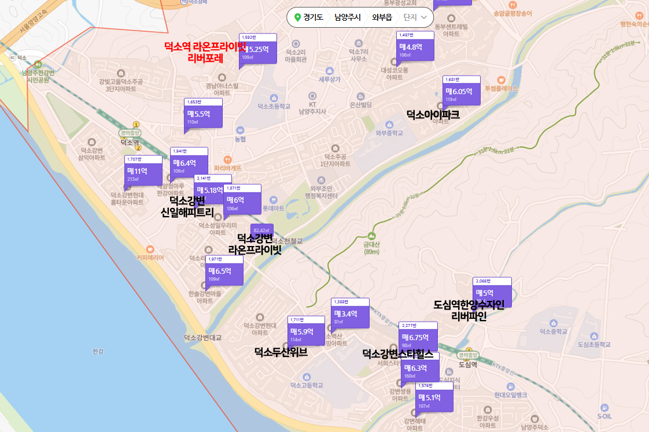Image resolution: width=649 pixels, height=432 pixels.
Task: Select the 매6억 106㎡ price marker
Action: (x=242, y=199)
